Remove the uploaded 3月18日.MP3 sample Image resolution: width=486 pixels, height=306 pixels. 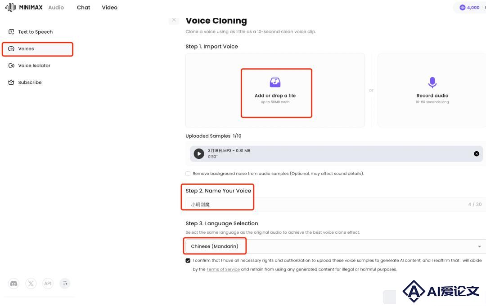click(477, 153)
